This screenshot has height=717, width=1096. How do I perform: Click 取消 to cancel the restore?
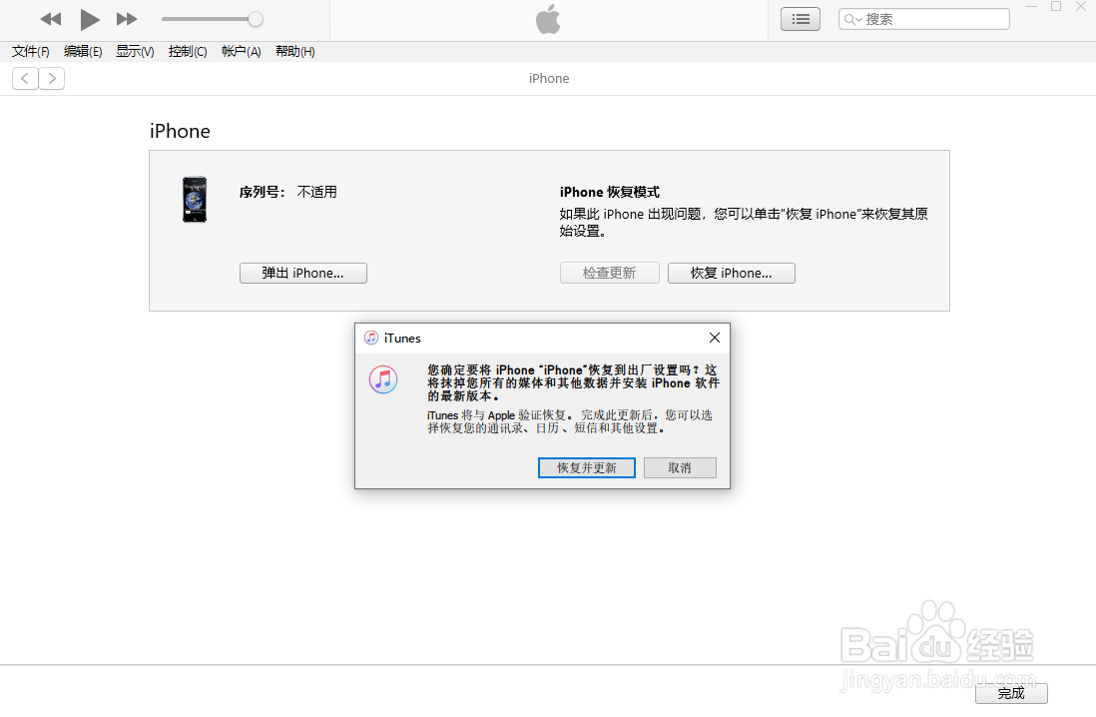tap(680, 467)
